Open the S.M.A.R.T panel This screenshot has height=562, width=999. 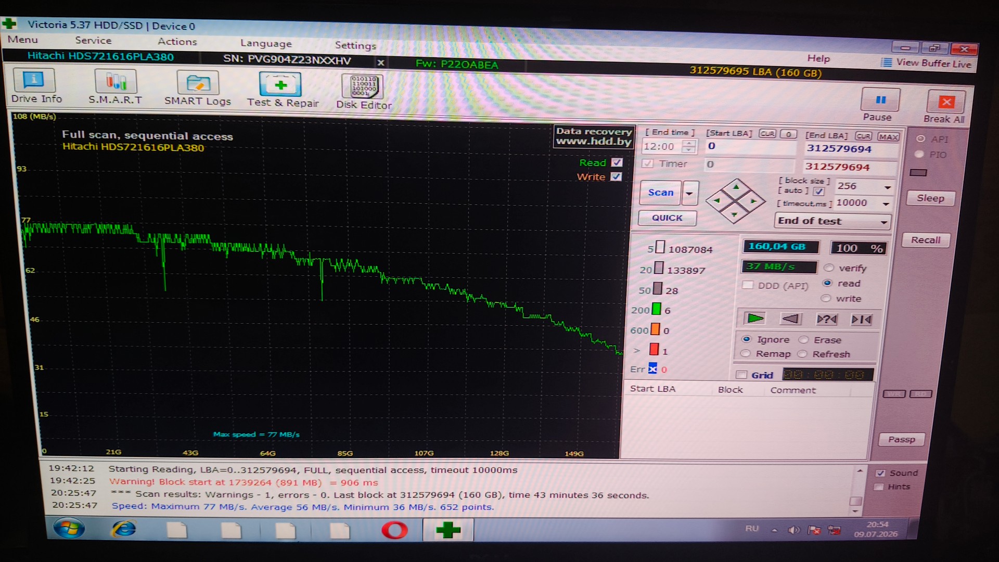click(x=115, y=87)
